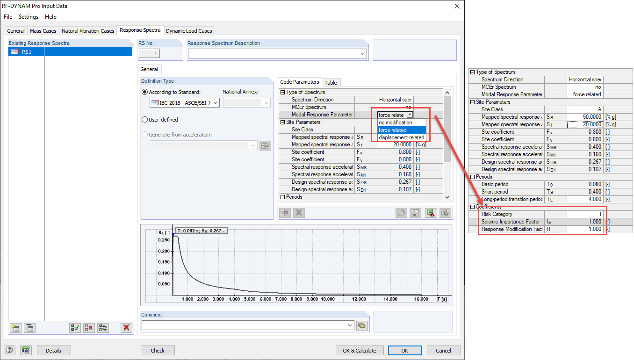Image resolution: width=634 pixels, height=360 pixels.
Task: Click the Check button
Action: (x=157, y=350)
